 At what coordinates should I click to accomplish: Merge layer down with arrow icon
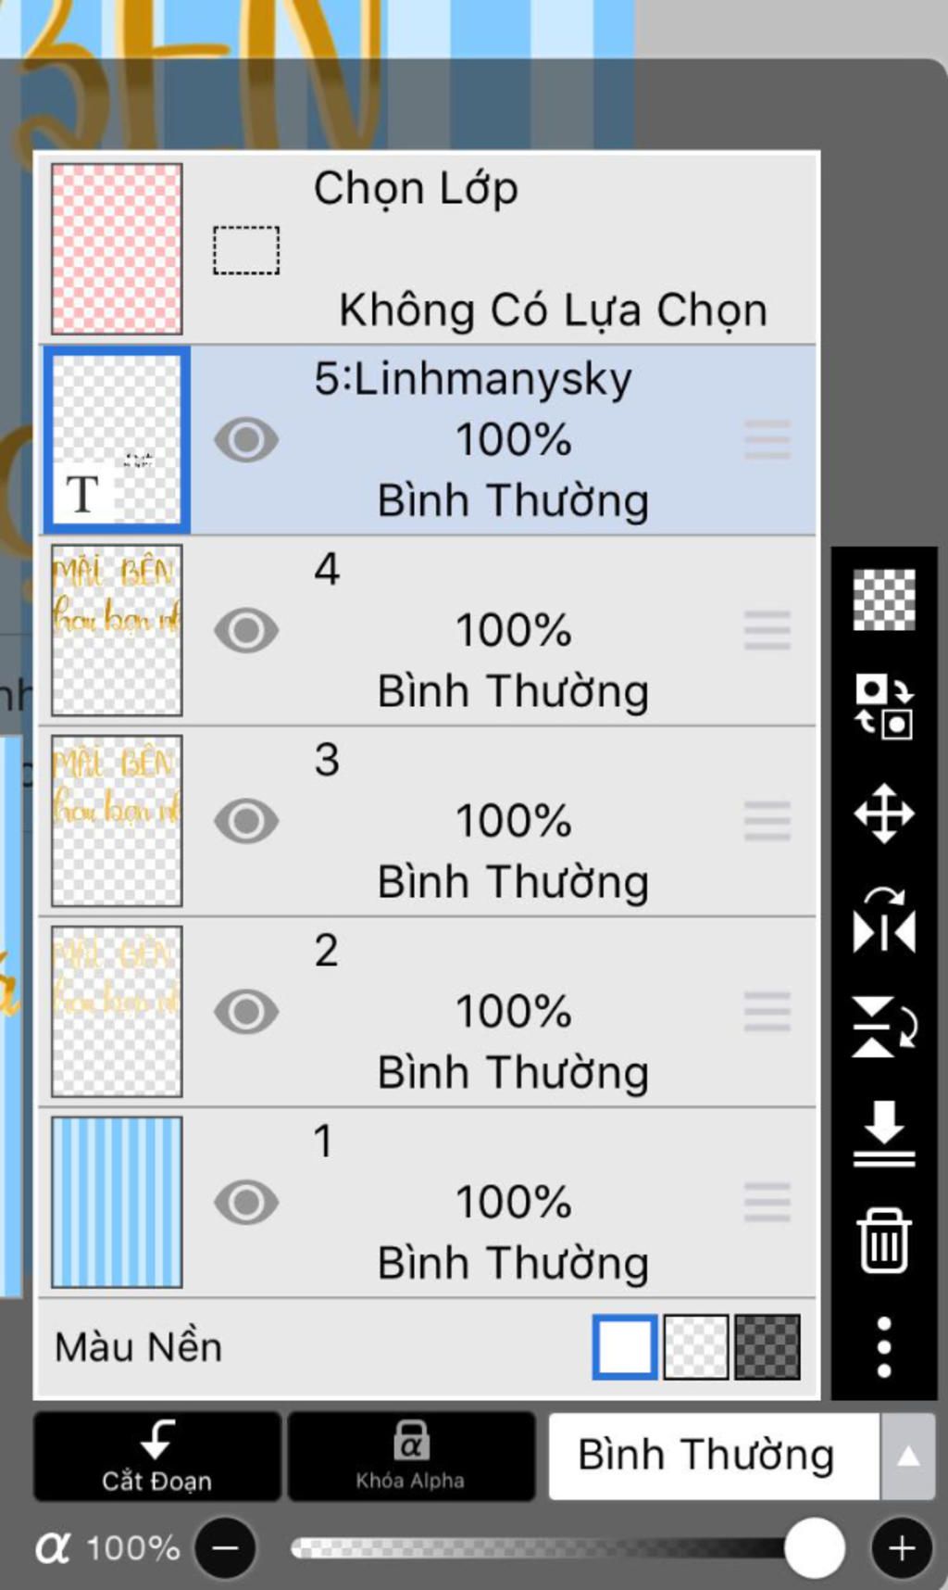tap(883, 1133)
